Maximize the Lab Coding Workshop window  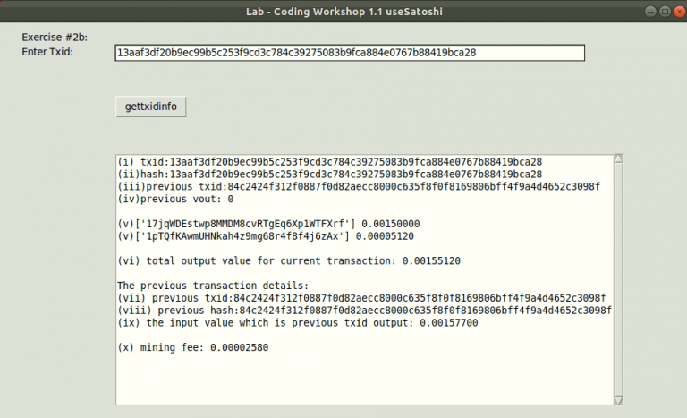pyautogui.click(x=666, y=12)
